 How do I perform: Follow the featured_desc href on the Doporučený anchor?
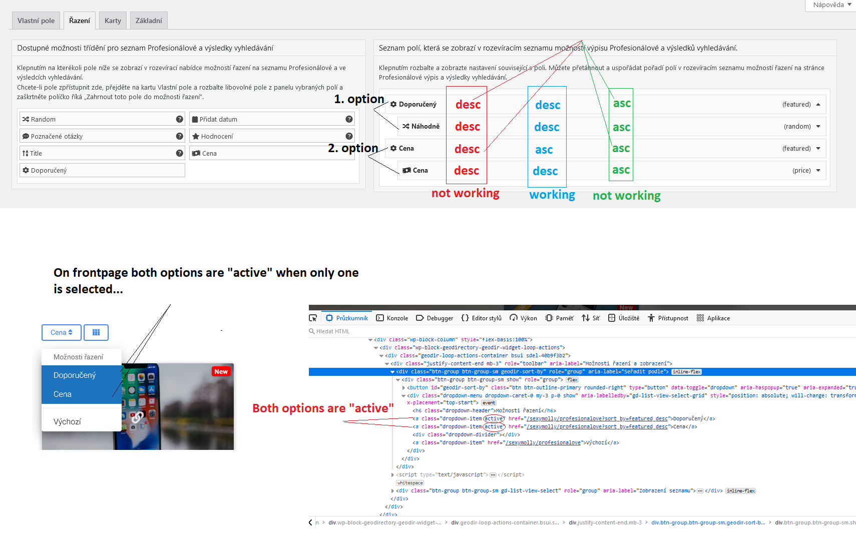point(597,418)
